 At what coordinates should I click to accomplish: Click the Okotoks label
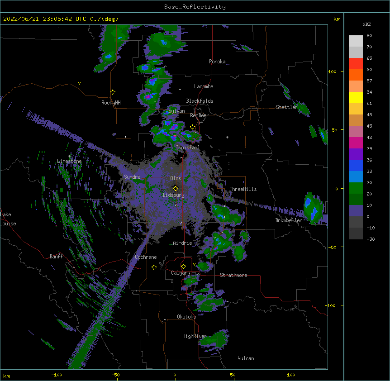tap(186, 317)
